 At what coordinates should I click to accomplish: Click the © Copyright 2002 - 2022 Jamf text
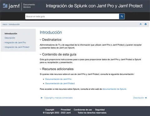pyautogui.click(x=57, y=113)
